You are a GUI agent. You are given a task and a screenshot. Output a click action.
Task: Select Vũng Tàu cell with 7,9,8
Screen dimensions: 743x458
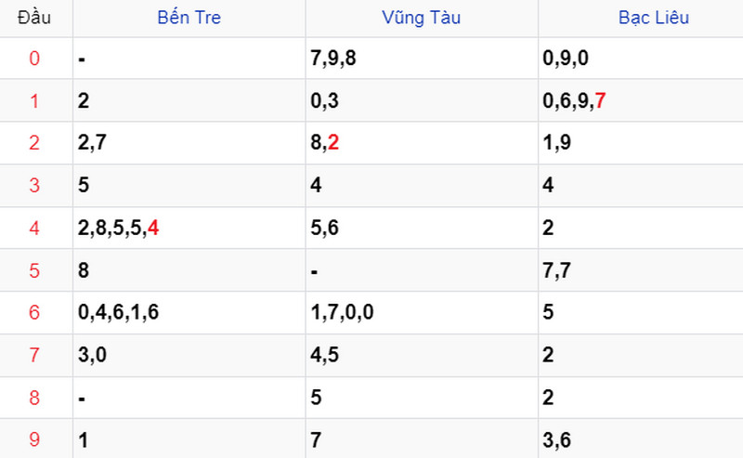[x=422, y=59]
